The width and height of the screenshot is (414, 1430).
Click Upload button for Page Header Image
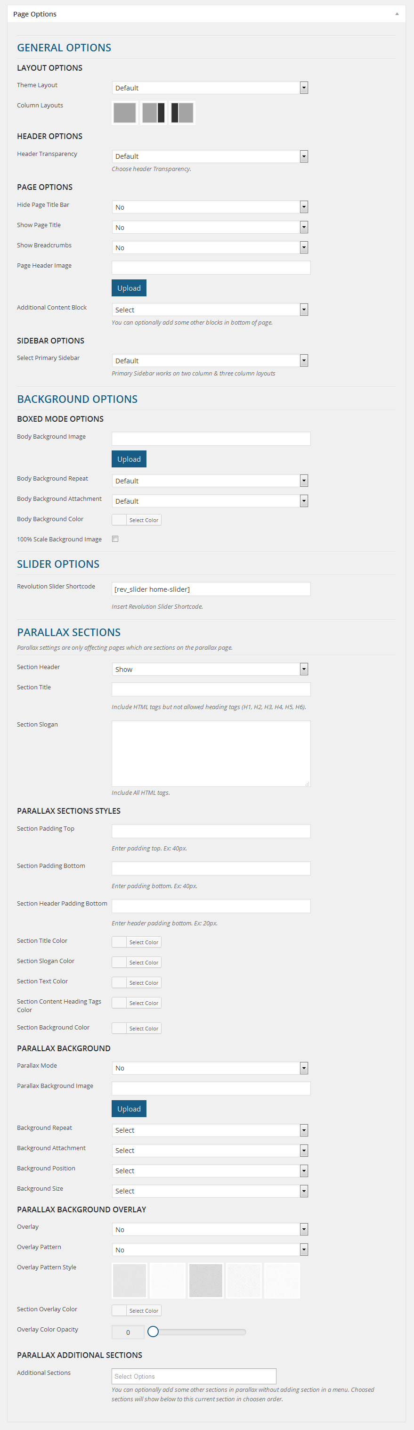pyautogui.click(x=129, y=288)
